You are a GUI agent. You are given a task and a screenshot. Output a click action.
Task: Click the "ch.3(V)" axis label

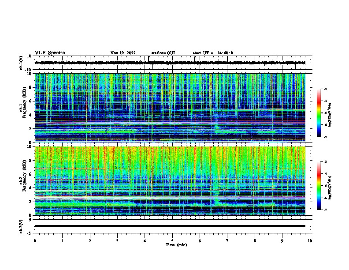click(21, 226)
